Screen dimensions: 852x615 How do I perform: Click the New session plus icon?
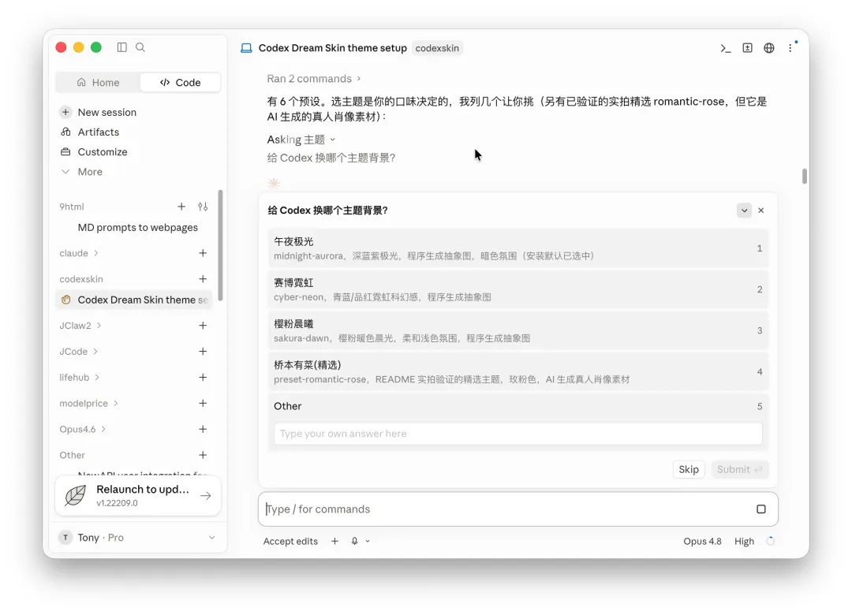click(x=65, y=112)
